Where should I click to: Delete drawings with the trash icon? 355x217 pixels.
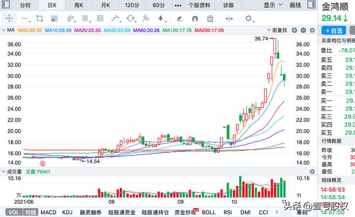click(210, 18)
